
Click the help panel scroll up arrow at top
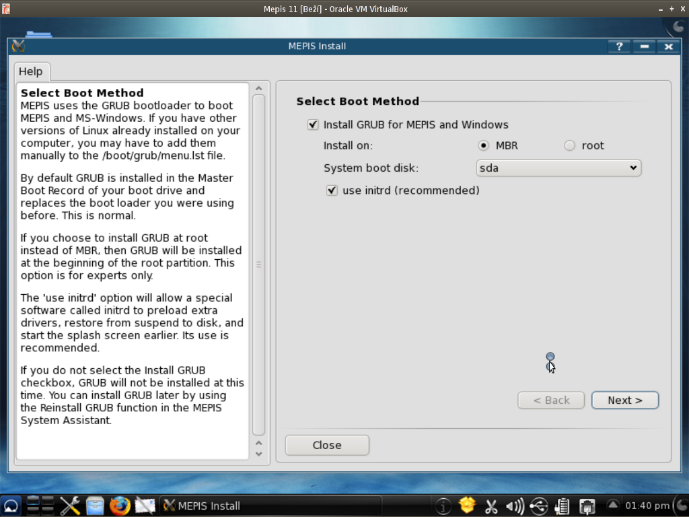coord(259,89)
